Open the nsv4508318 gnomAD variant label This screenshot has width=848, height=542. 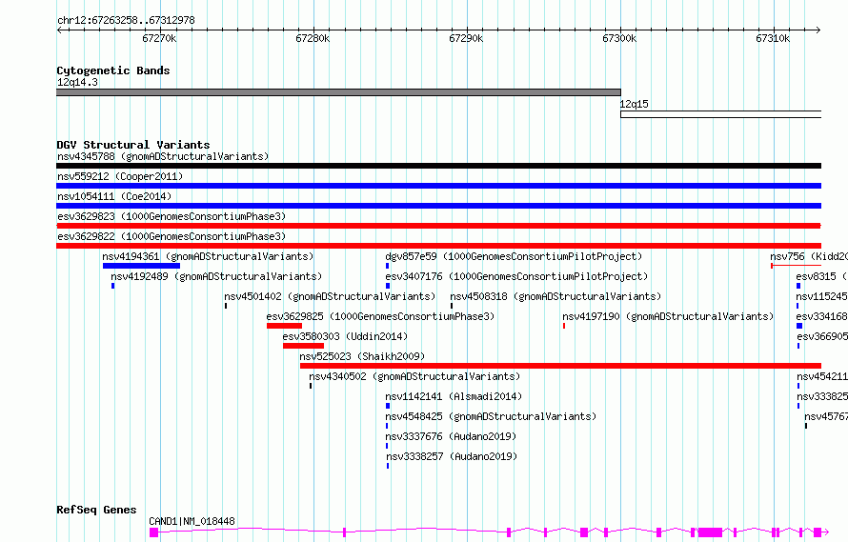(x=555, y=296)
